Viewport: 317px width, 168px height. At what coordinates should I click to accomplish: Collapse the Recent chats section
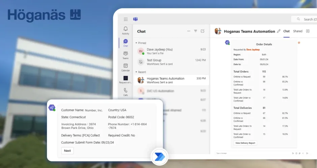[137, 72]
